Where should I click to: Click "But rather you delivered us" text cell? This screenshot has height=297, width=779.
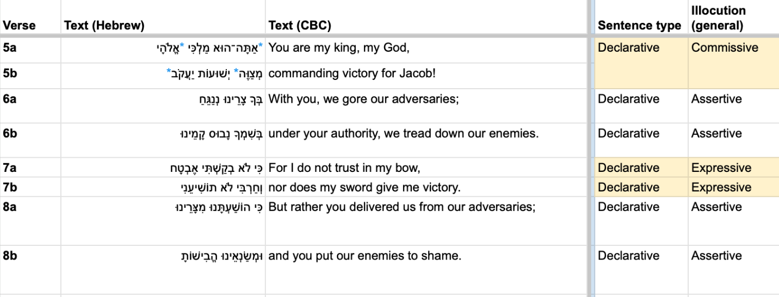[x=426, y=221]
